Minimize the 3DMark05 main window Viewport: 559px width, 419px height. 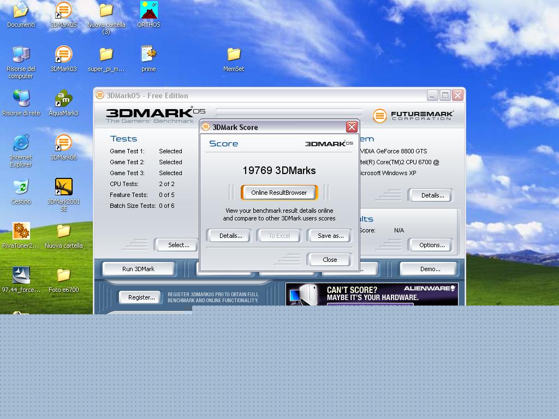pyautogui.click(x=432, y=95)
